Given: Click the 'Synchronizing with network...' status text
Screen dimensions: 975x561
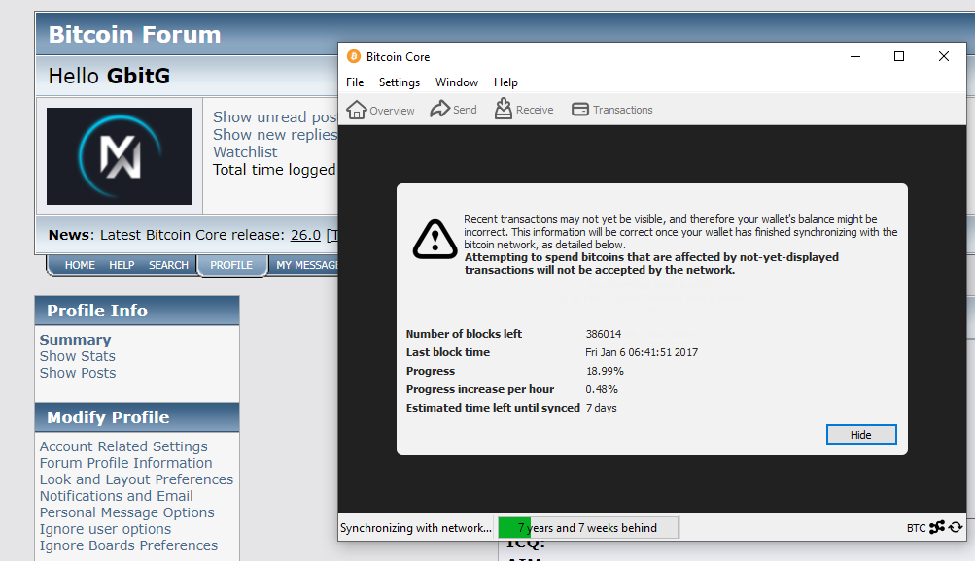Looking at the screenshot, I should (416, 528).
